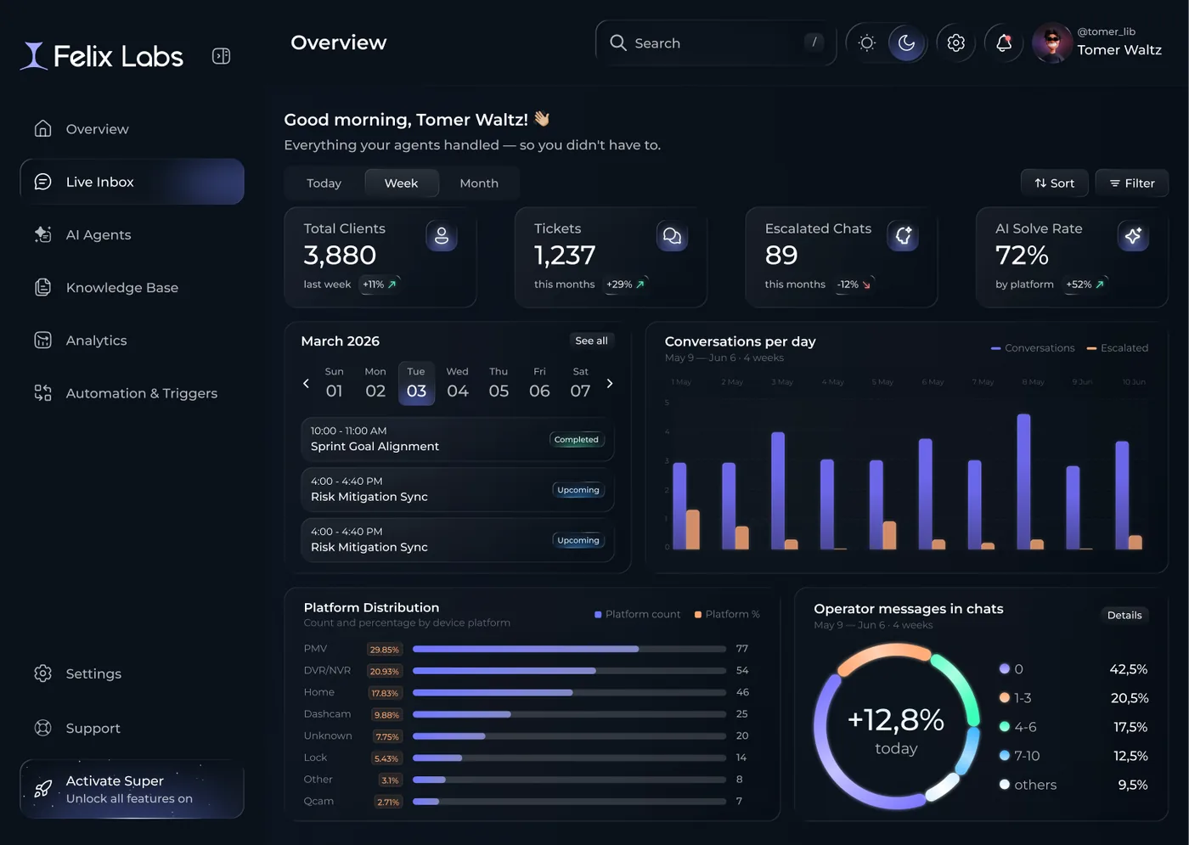
Task: Click the Tickets chat bubbles icon
Action: [x=672, y=236]
